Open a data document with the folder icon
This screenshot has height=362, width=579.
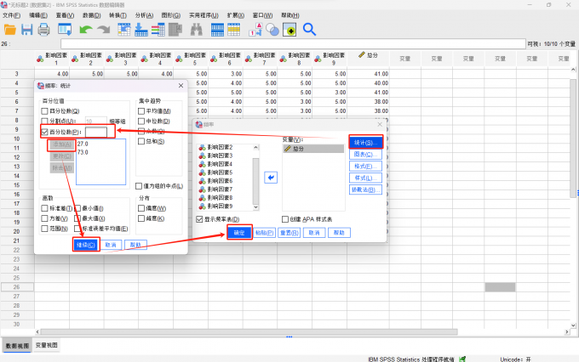click(10, 30)
